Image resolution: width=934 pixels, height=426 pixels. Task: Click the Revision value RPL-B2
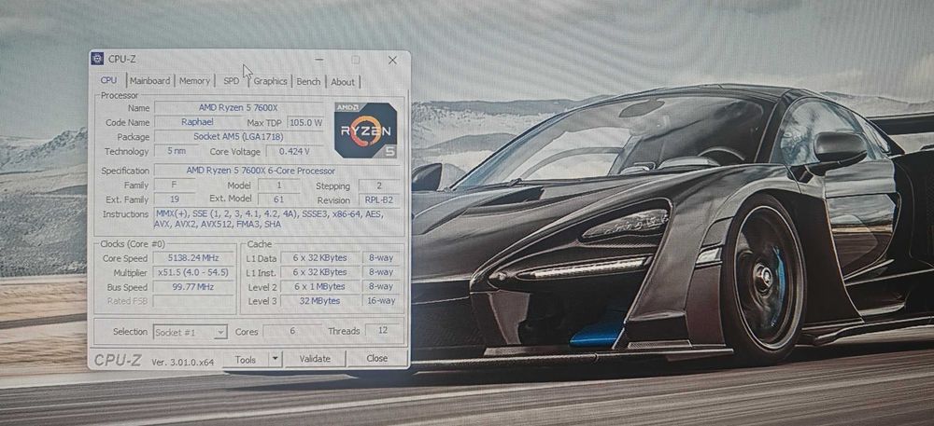pyautogui.click(x=378, y=200)
